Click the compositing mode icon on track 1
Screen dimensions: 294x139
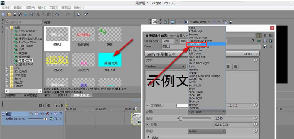pos(51,119)
